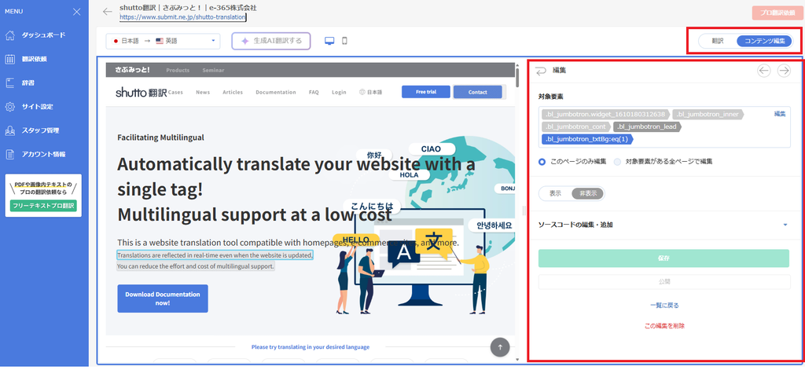Select the .bl_jumbotron_inner selector tag
The image size is (805, 370).
click(x=708, y=114)
